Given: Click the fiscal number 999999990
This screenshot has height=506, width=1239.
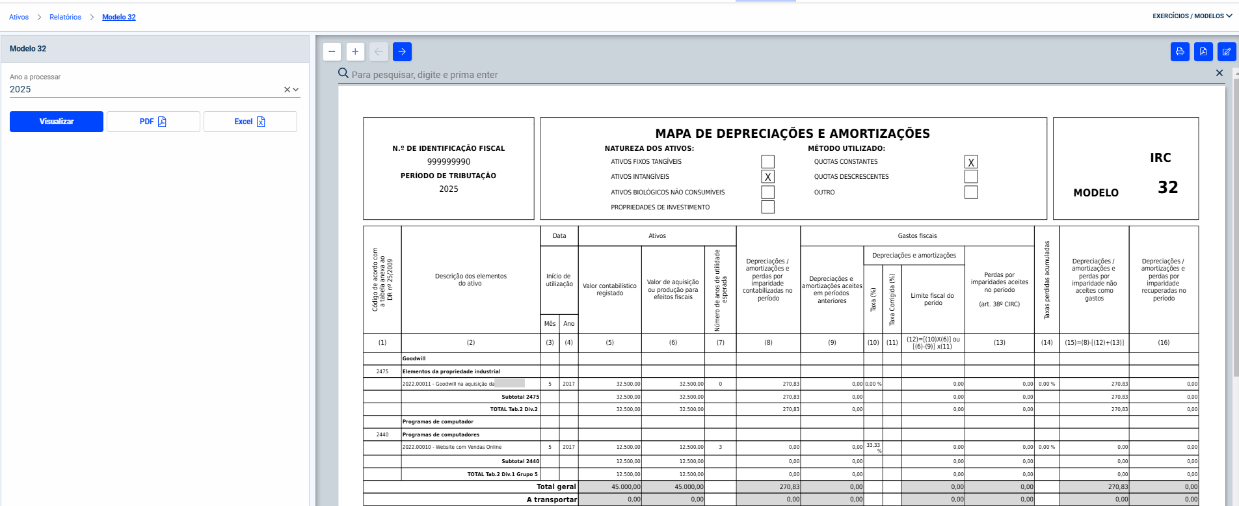Looking at the screenshot, I should [x=449, y=162].
